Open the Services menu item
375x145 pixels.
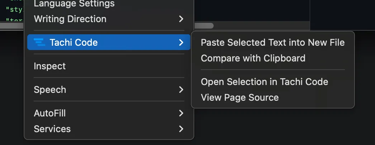pyautogui.click(x=52, y=129)
